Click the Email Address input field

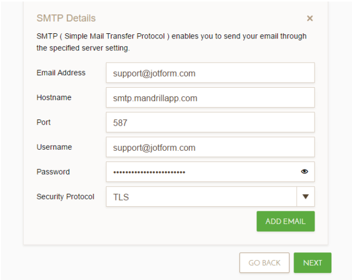210,73
